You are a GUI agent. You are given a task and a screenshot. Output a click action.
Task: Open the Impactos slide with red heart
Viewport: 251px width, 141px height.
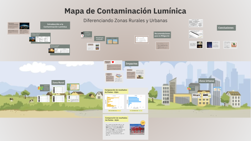(113, 66)
